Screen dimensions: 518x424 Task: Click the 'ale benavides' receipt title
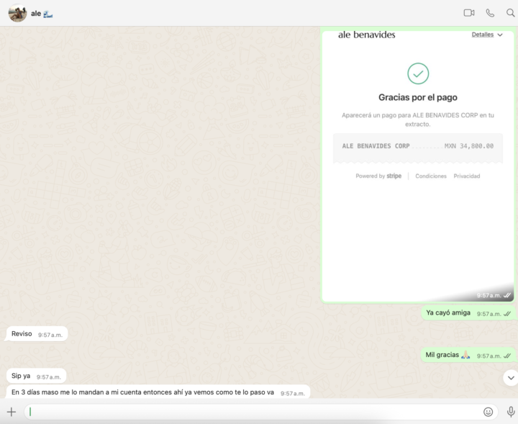coord(367,35)
